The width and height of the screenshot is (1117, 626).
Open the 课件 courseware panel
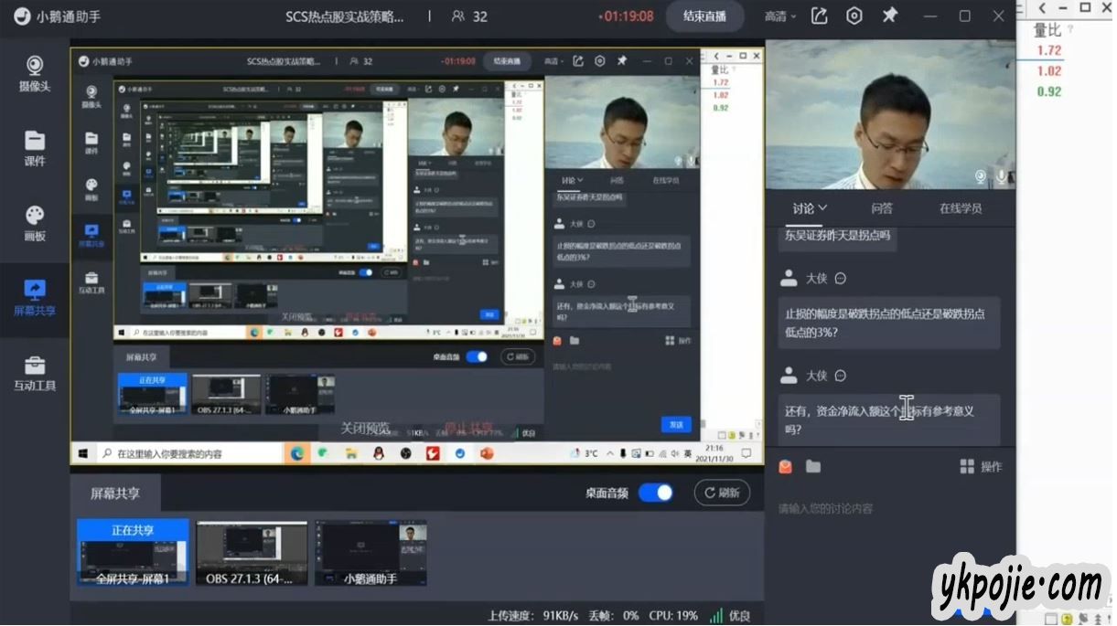point(34,148)
